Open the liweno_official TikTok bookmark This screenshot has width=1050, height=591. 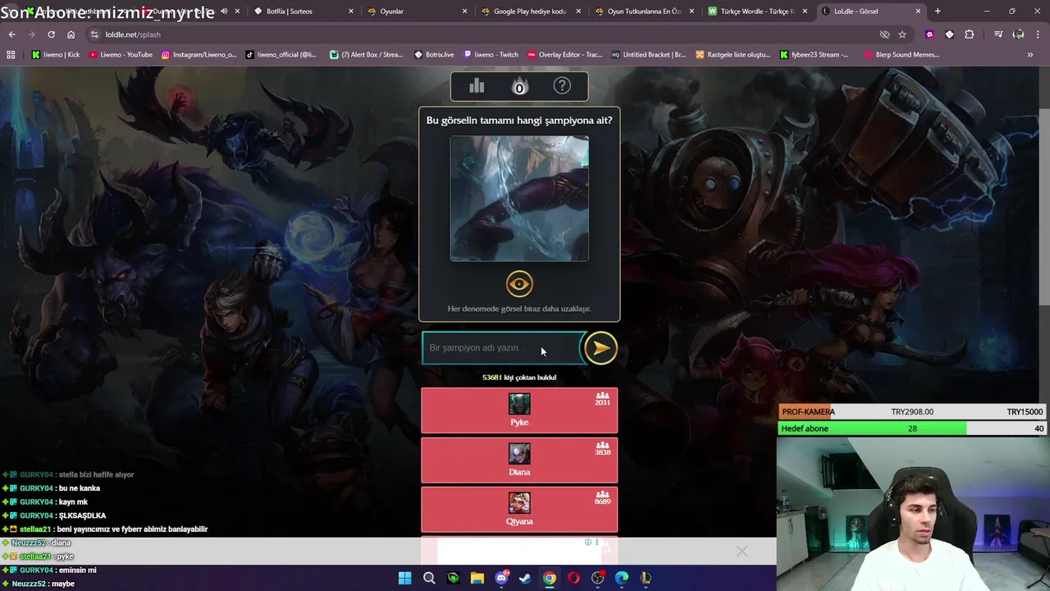point(281,55)
